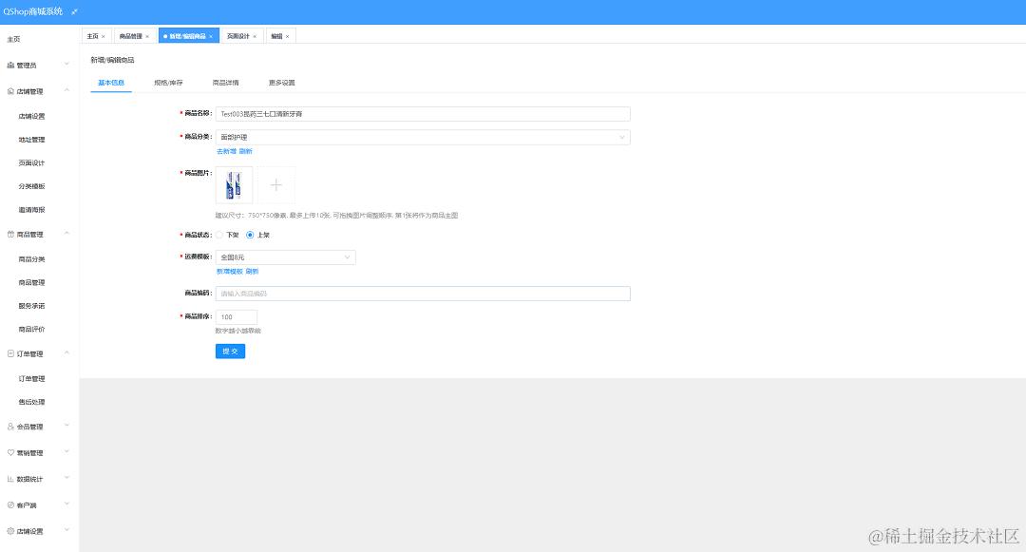Open 服务承诺 in the sidebar

click(x=31, y=306)
